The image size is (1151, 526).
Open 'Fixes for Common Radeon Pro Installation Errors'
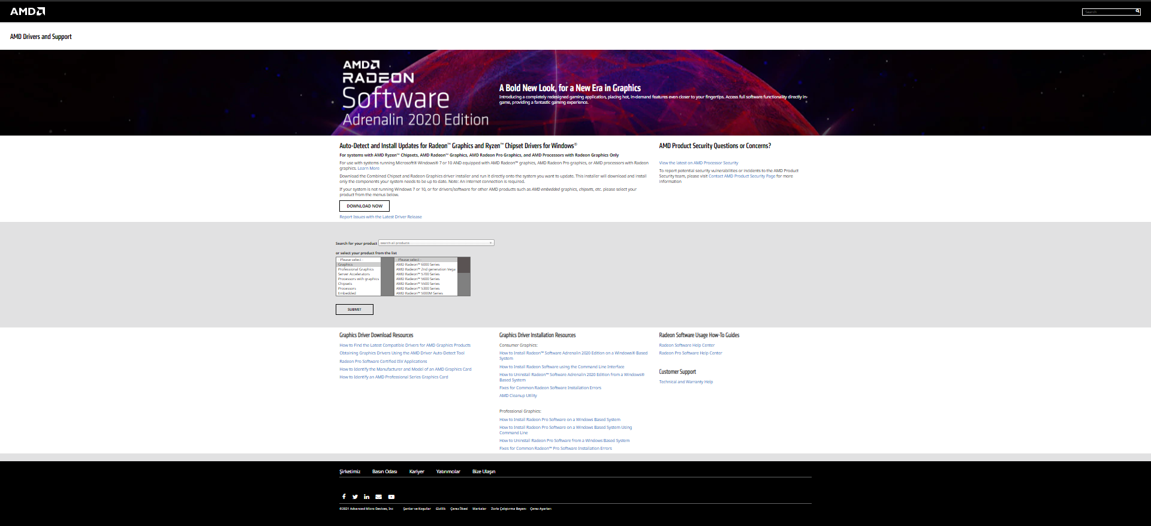[556, 449]
